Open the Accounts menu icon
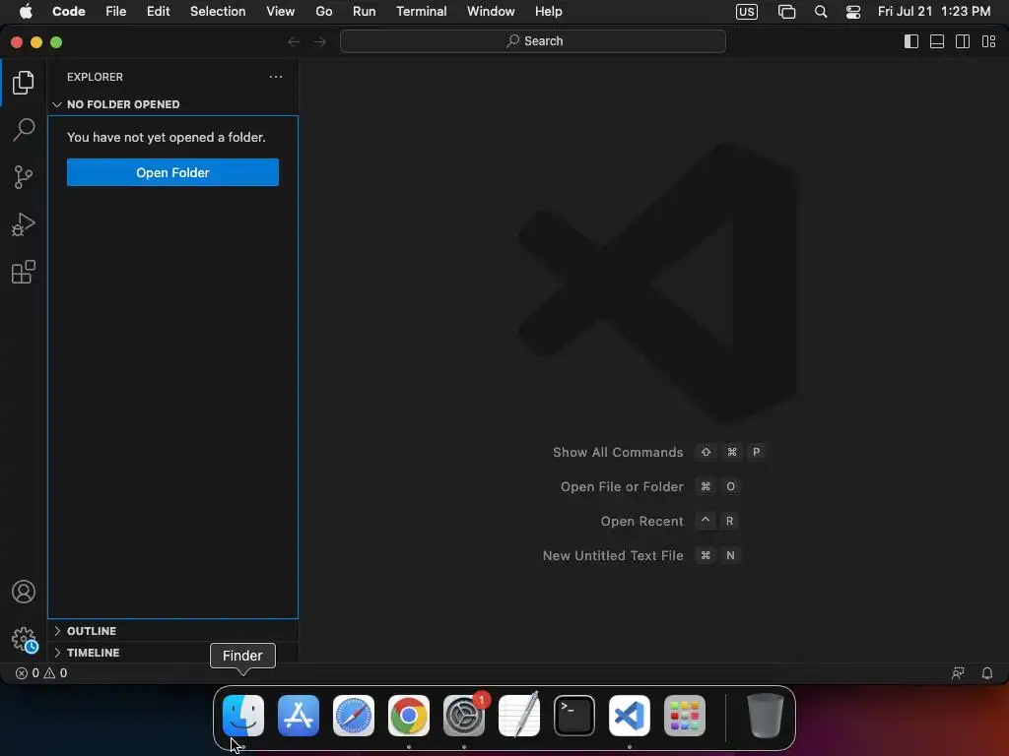The width and height of the screenshot is (1009, 756). point(24,592)
